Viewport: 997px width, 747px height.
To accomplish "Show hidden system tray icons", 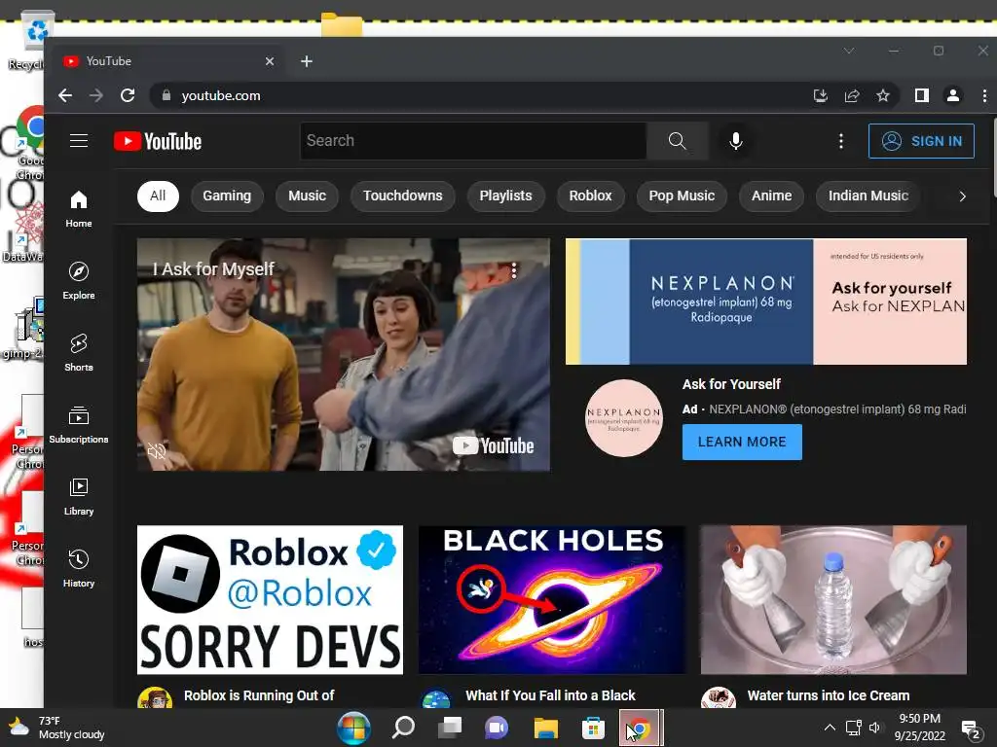I will pos(830,728).
